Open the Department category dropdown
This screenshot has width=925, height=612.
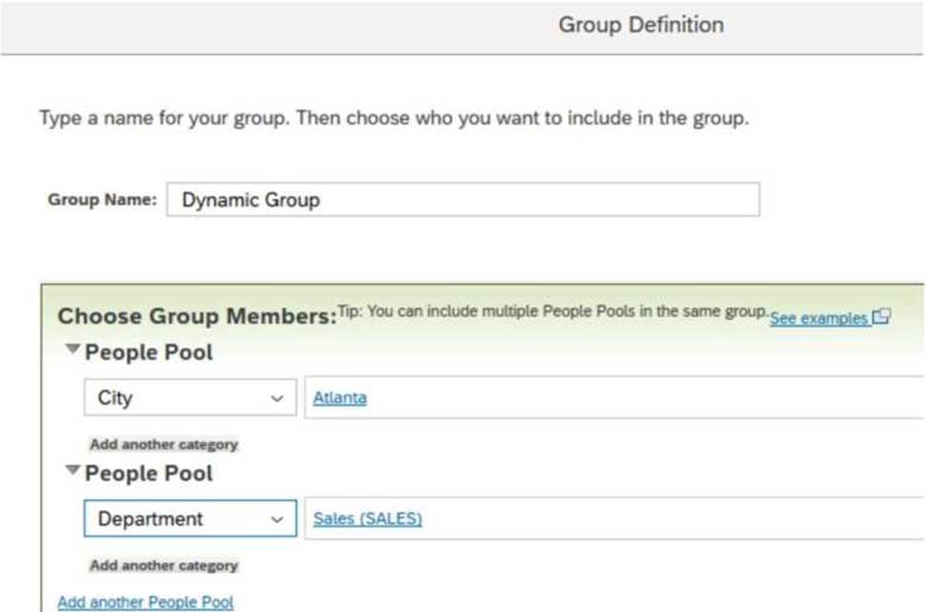click(x=190, y=518)
